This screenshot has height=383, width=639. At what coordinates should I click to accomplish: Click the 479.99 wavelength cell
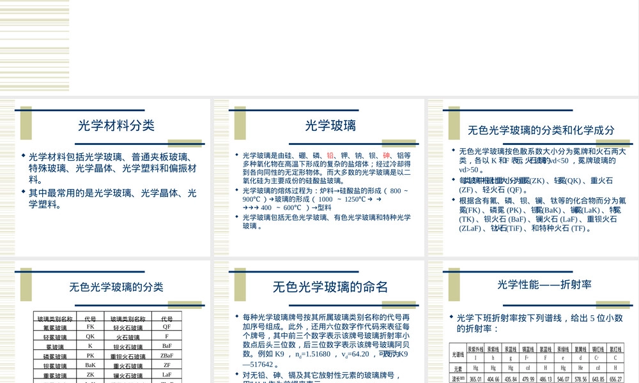pyautogui.click(x=528, y=379)
